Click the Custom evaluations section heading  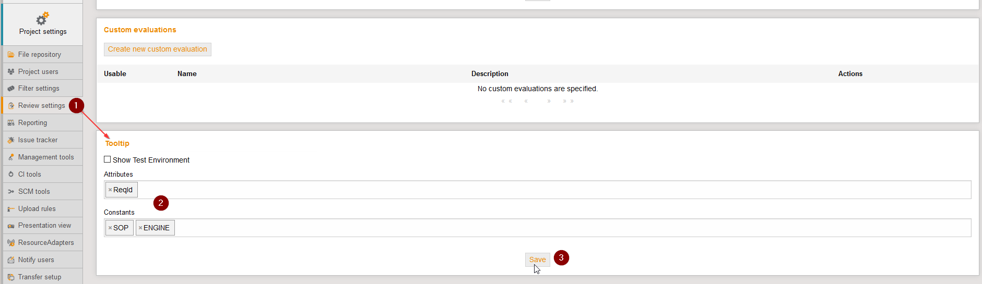click(140, 30)
